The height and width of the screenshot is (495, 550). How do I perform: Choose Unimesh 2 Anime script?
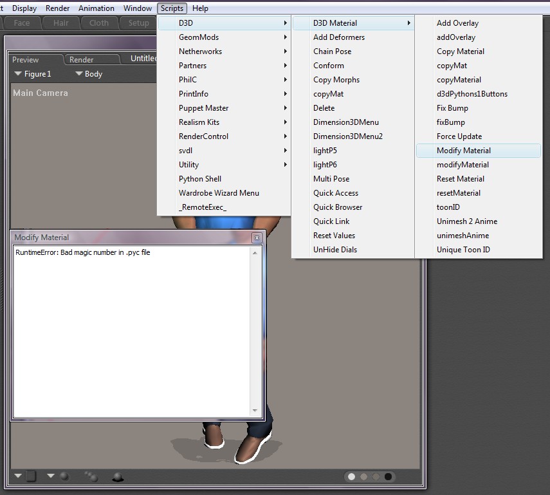click(467, 221)
